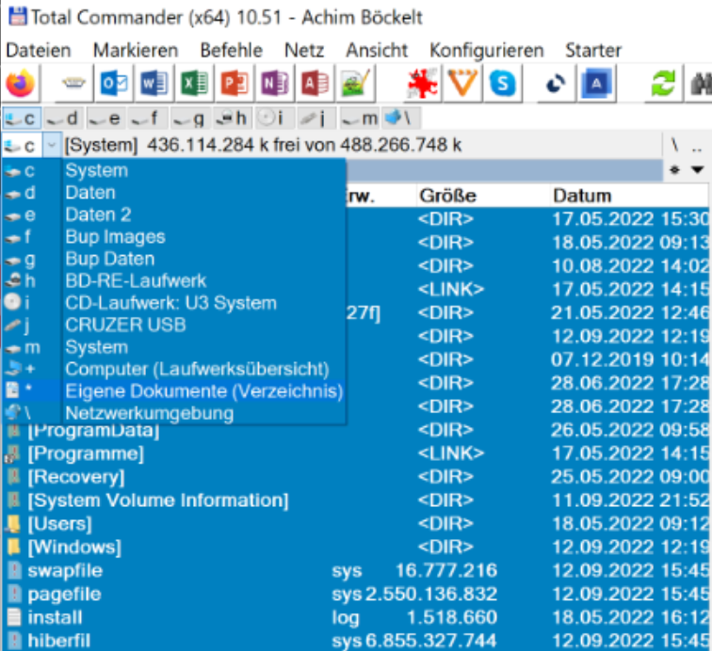Switch to drive g button in drive bar

tap(189, 119)
